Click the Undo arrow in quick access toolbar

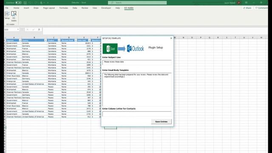tap(30, 3)
